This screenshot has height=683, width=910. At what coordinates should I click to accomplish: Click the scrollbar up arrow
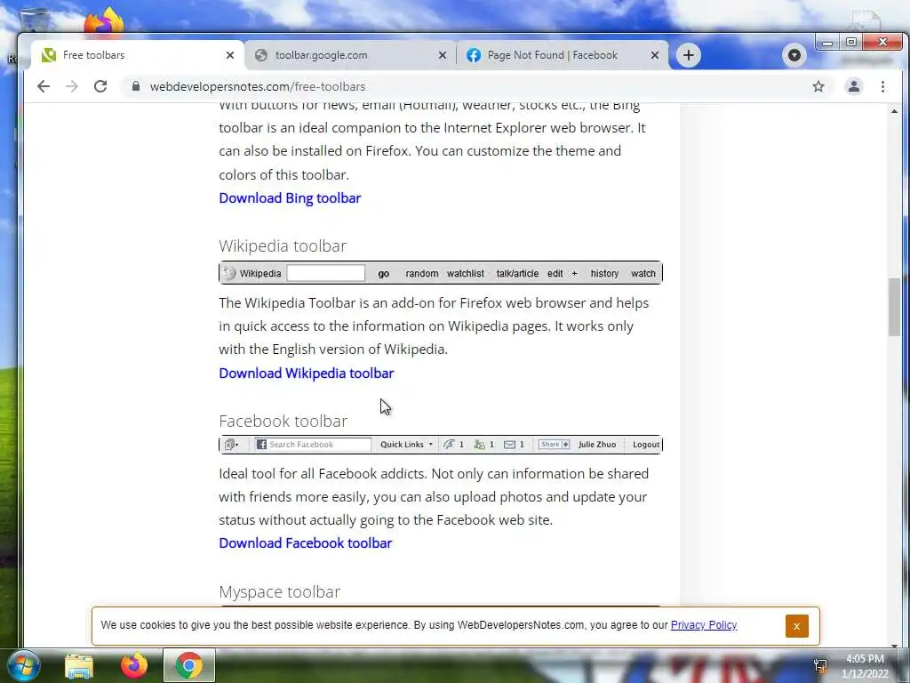click(x=894, y=111)
